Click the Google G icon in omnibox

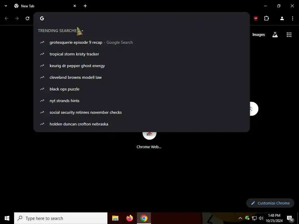click(x=42, y=18)
